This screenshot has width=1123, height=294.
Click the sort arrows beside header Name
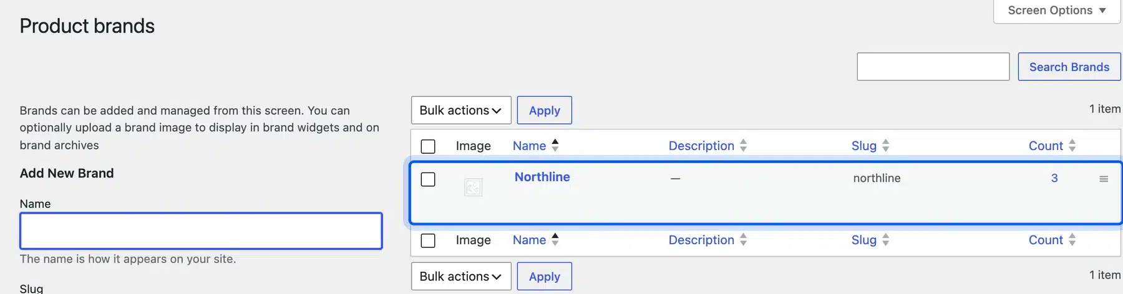pyautogui.click(x=555, y=145)
